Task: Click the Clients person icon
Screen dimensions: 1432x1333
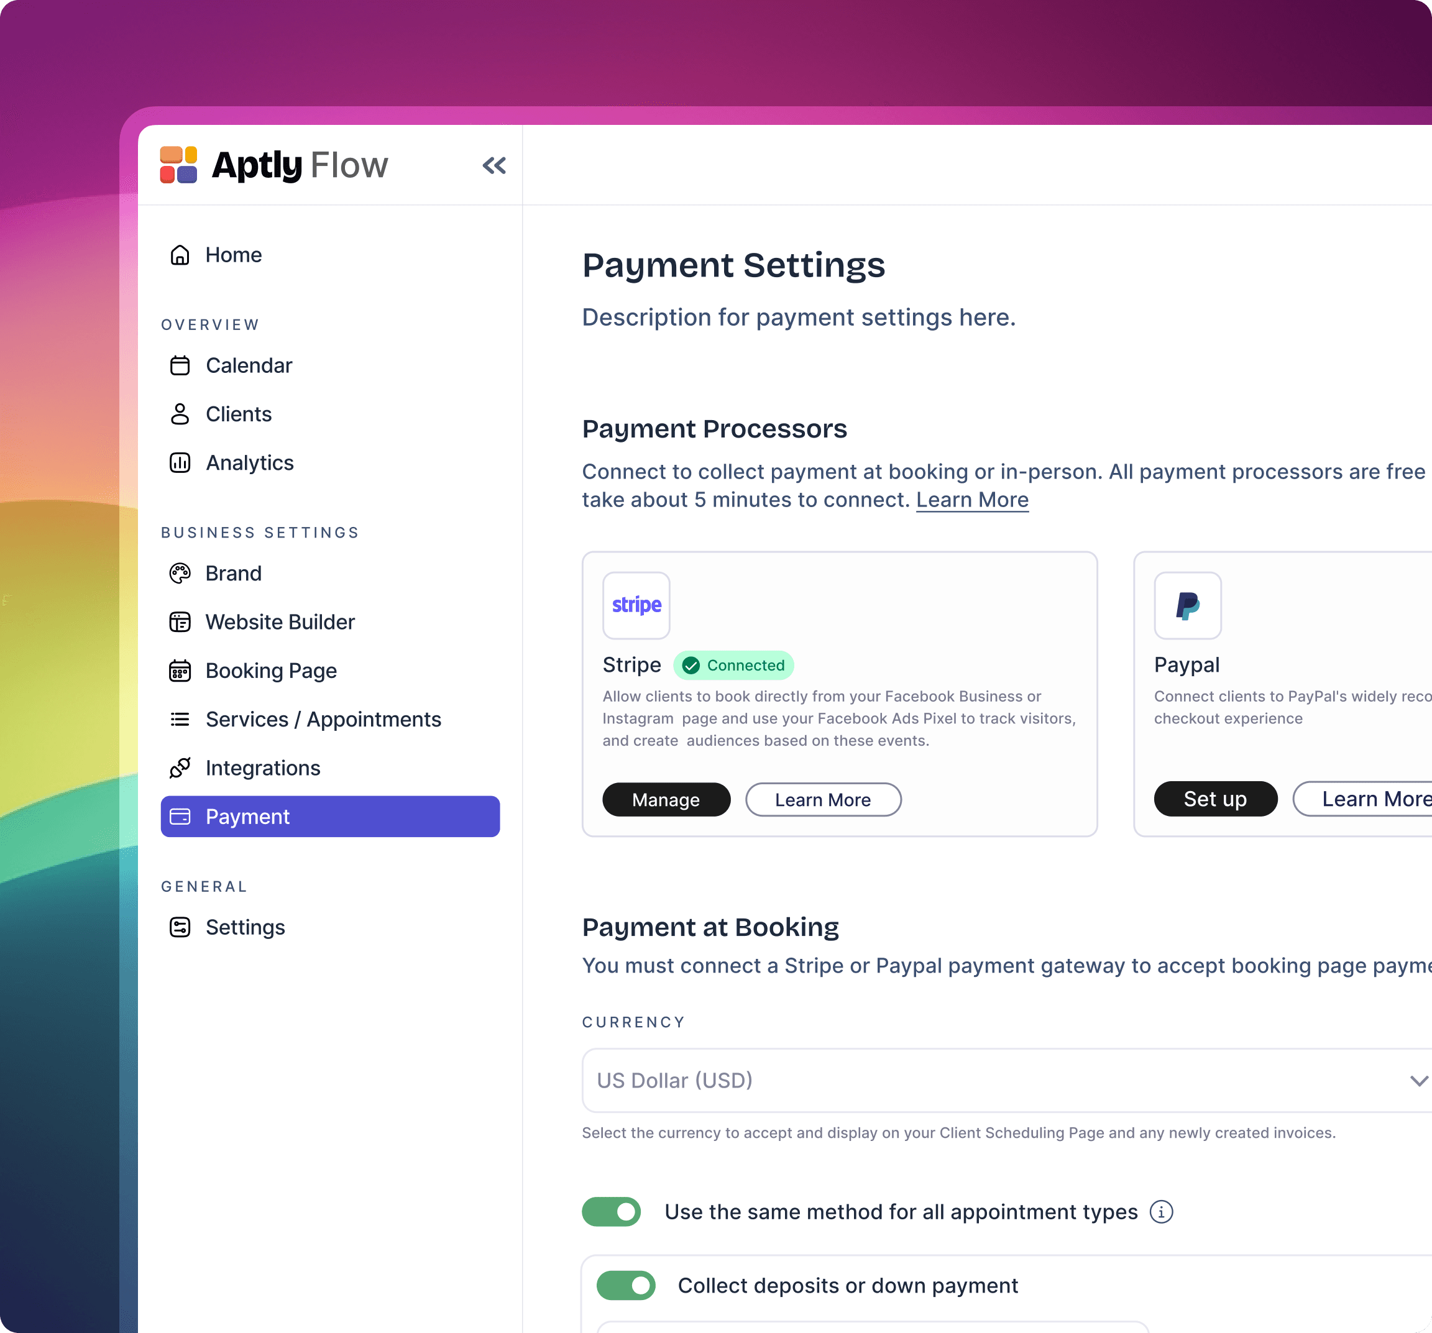Action: coord(180,414)
